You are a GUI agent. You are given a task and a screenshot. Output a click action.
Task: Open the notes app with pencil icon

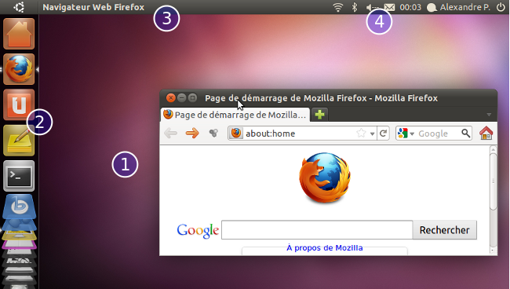(19, 141)
